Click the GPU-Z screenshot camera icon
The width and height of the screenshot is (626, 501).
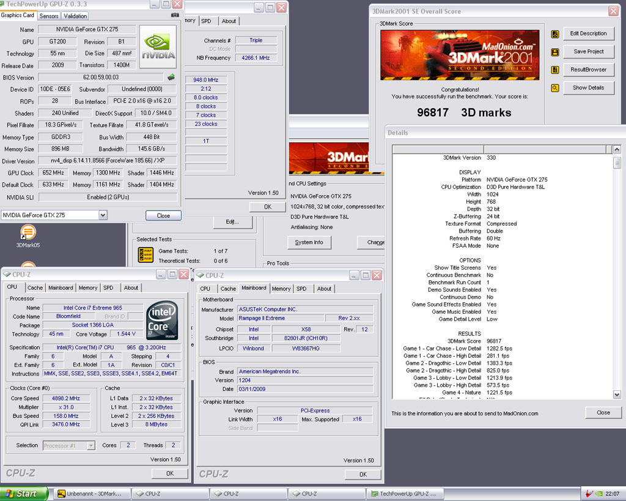[175, 15]
